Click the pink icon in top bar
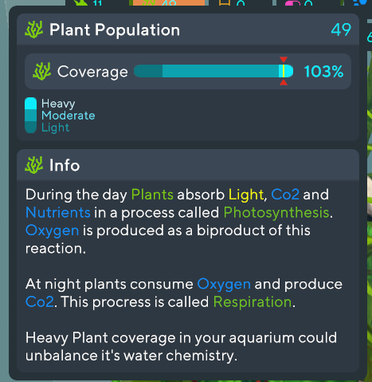This screenshot has width=372, height=382. click(x=292, y=3)
